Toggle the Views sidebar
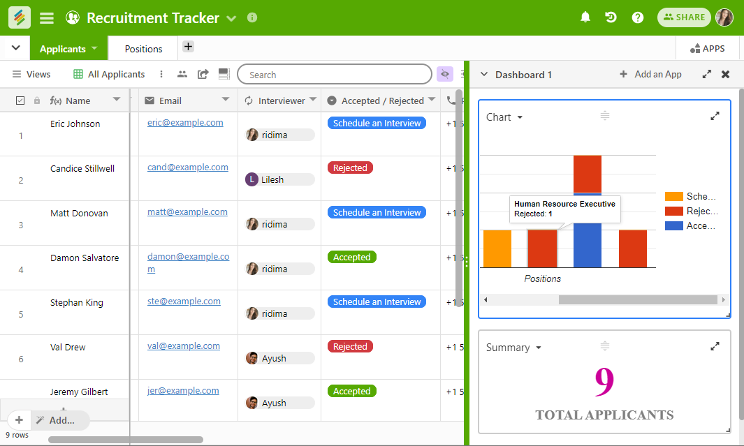 pyautogui.click(x=31, y=74)
